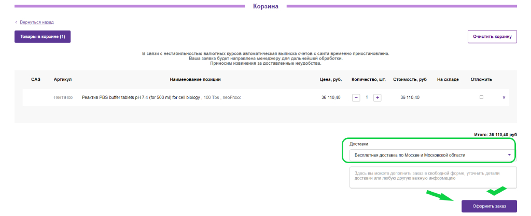
Task: Decrease quantity with the minus button
Action: coord(356,97)
